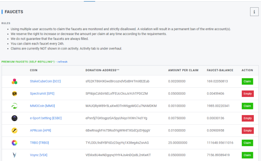Refresh the premium faucets list
Image resolution: width=261 pixels, height=161 pixels.
[x=62, y=62]
